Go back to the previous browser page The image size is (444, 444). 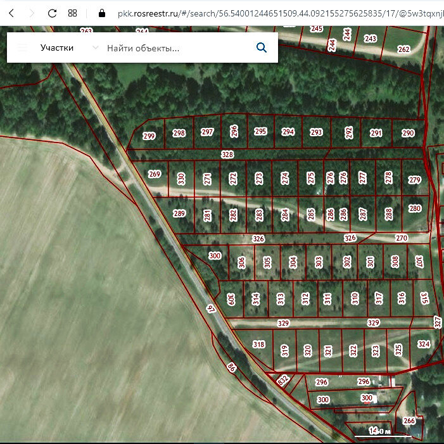click(11, 13)
